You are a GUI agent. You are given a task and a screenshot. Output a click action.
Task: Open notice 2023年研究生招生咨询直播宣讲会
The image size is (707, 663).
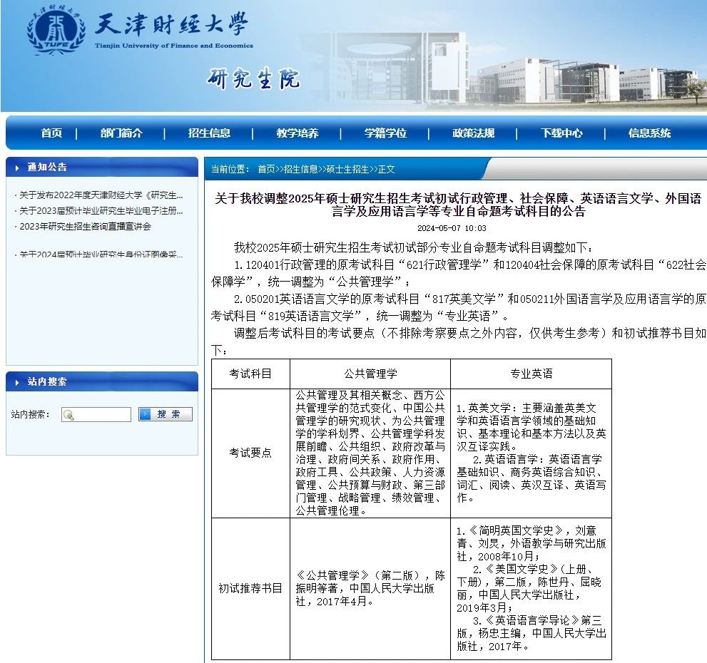click(85, 226)
